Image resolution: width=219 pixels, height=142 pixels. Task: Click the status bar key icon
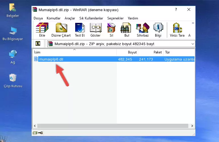(x=40, y=133)
